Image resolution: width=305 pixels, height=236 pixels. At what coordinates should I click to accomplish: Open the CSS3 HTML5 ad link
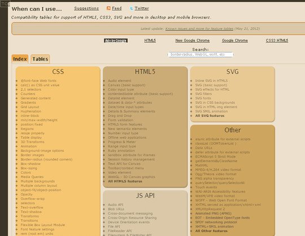pyautogui.click(x=277, y=41)
